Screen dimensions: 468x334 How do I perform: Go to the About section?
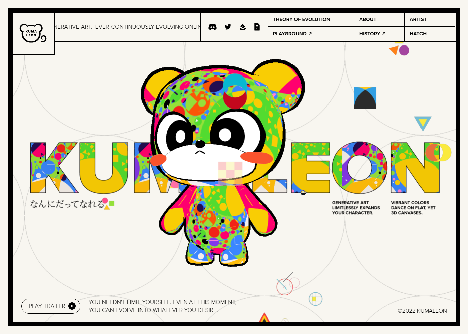(368, 19)
